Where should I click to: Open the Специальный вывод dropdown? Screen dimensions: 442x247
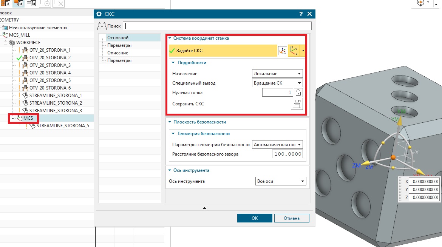[277, 83]
